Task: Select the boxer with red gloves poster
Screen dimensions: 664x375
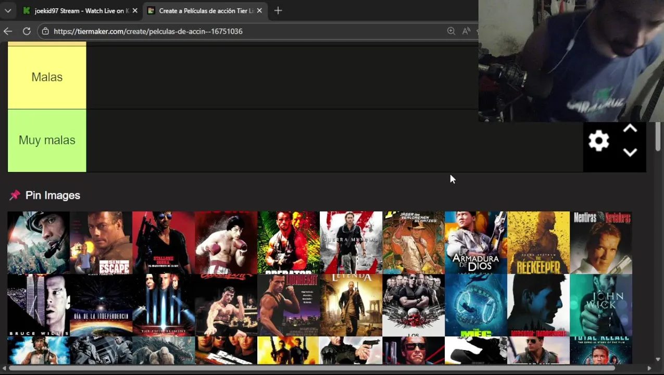Action: click(226, 243)
